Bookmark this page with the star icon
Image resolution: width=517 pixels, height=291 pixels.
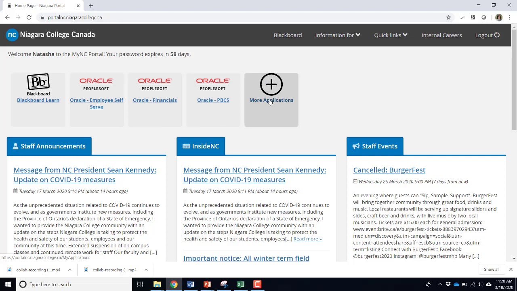point(448,17)
